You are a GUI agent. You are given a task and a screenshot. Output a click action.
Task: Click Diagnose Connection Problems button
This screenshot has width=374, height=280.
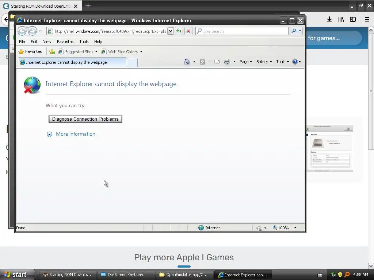85,119
